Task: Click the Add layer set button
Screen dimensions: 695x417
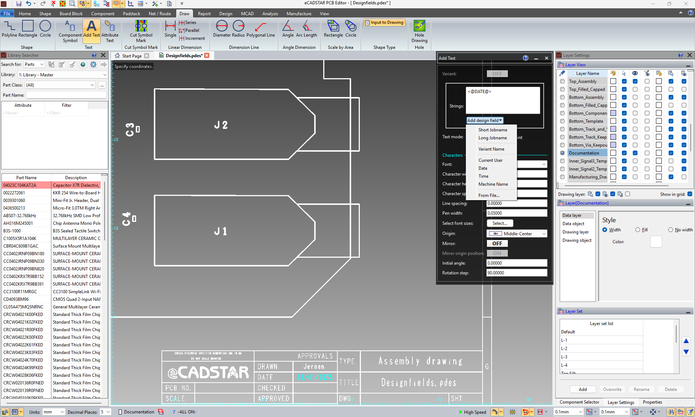Action: [x=583, y=389]
